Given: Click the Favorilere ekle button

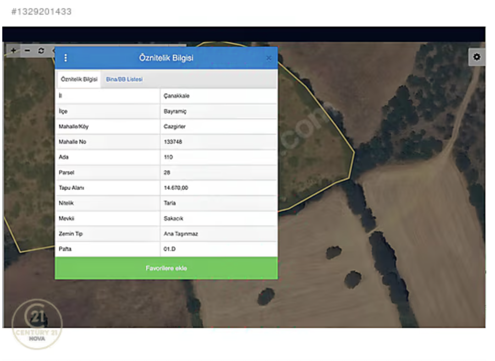Looking at the screenshot, I should 166,268.
